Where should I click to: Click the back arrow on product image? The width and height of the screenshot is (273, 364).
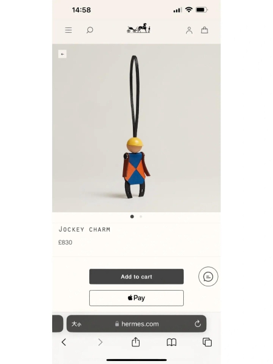click(62, 54)
